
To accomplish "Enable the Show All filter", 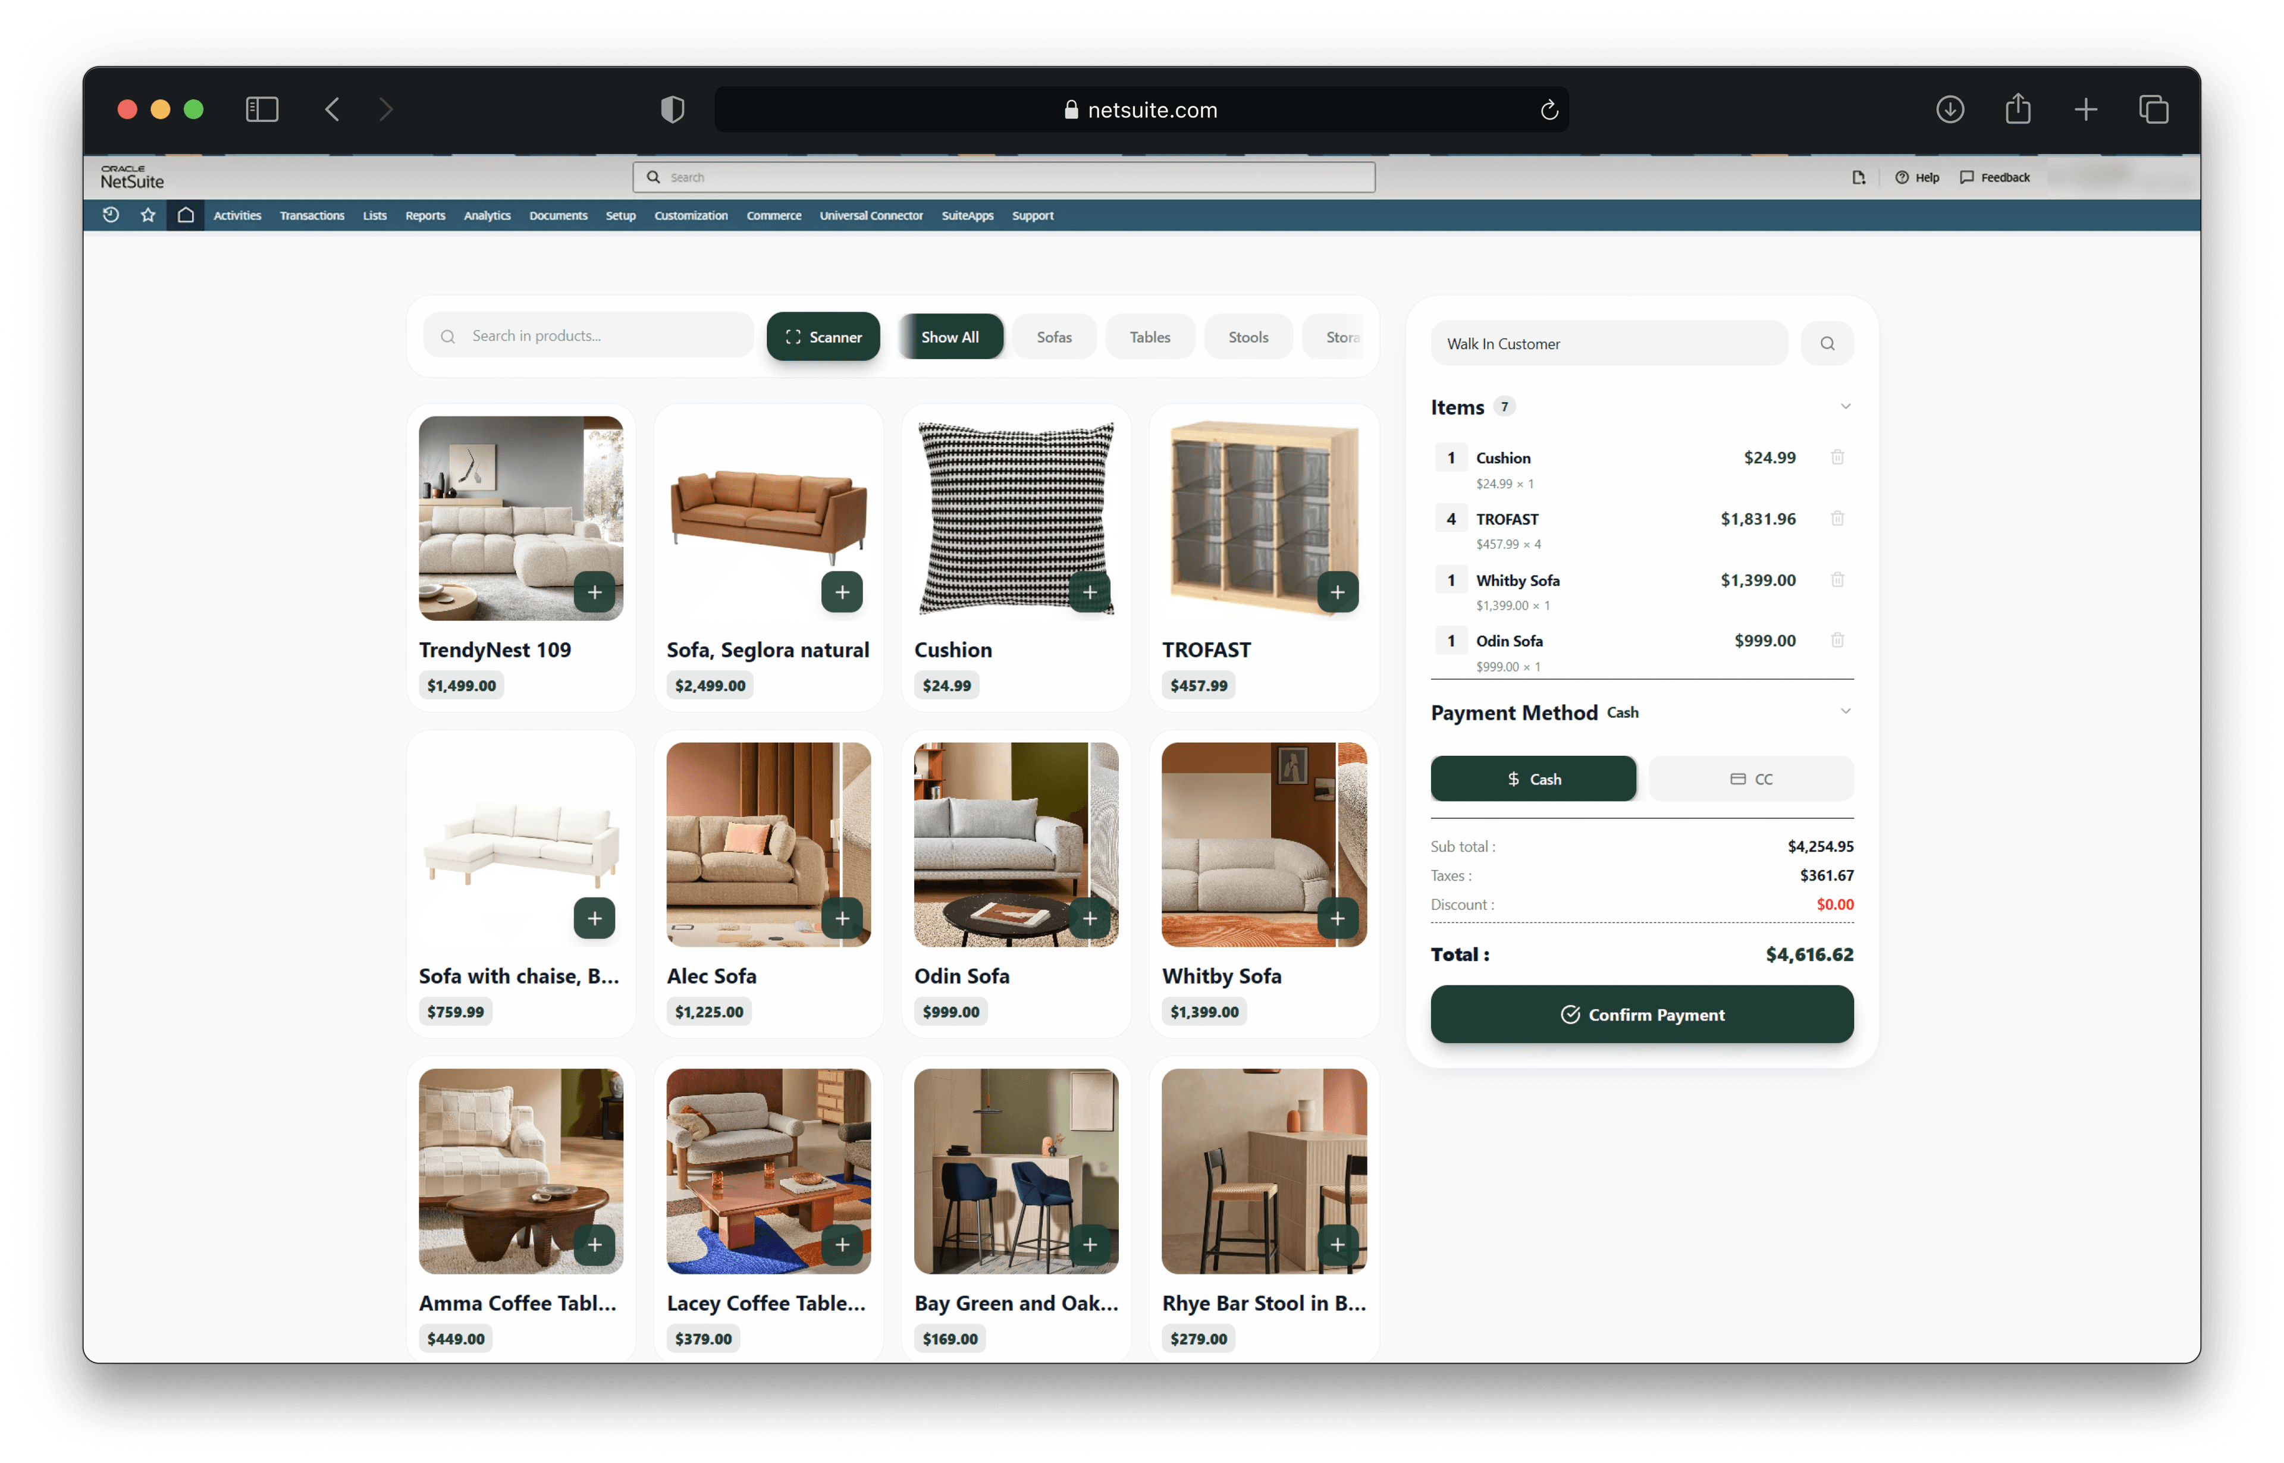I will (950, 336).
